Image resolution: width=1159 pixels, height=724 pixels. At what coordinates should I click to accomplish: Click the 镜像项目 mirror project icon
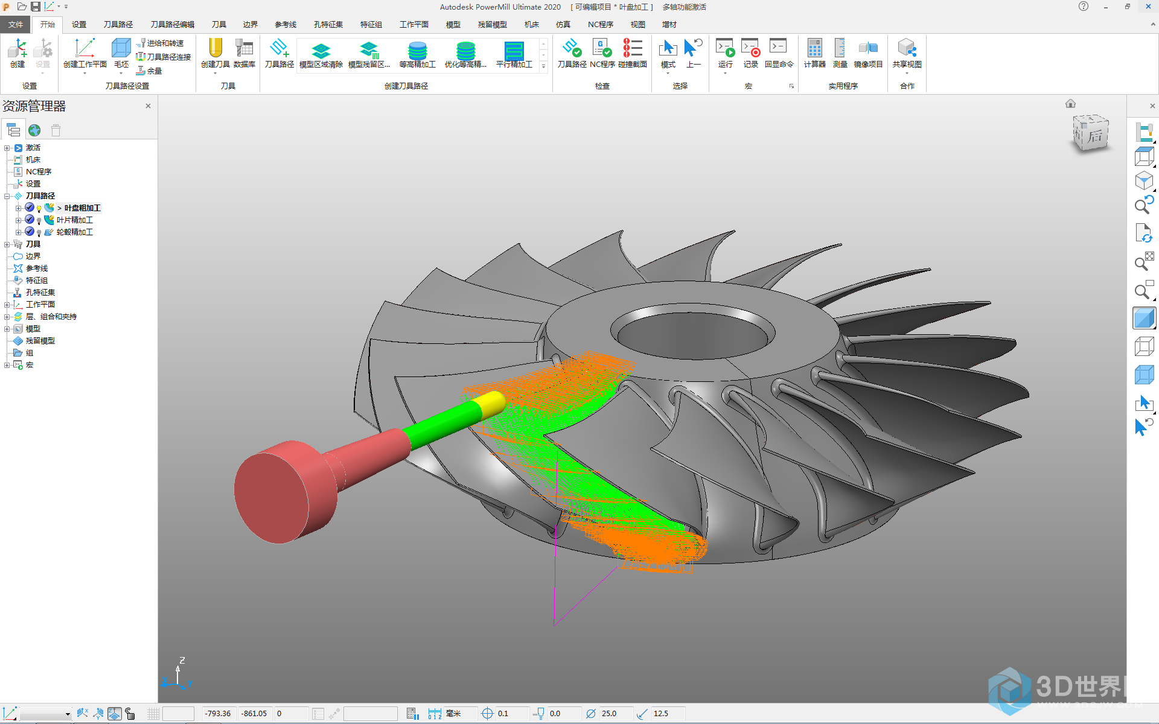(x=868, y=48)
